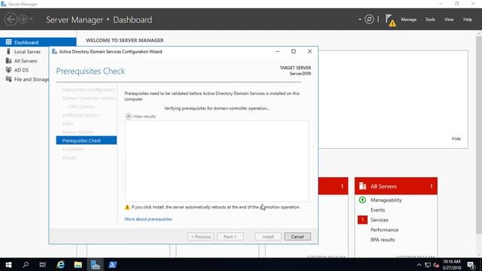Hide the welcome tile with Hide link
The width and height of the screenshot is (482, 271).
[x=456, y=139]
